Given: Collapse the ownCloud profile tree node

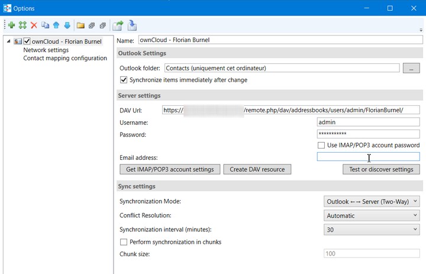Looking at the screenshot, I should pyautogui.click(x=8, y=41).
